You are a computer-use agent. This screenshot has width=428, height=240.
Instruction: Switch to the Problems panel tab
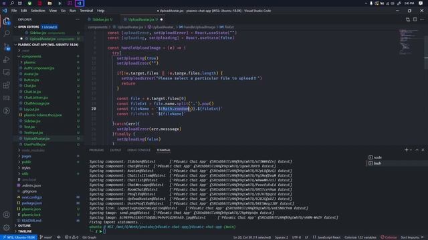tap(96, 150)
